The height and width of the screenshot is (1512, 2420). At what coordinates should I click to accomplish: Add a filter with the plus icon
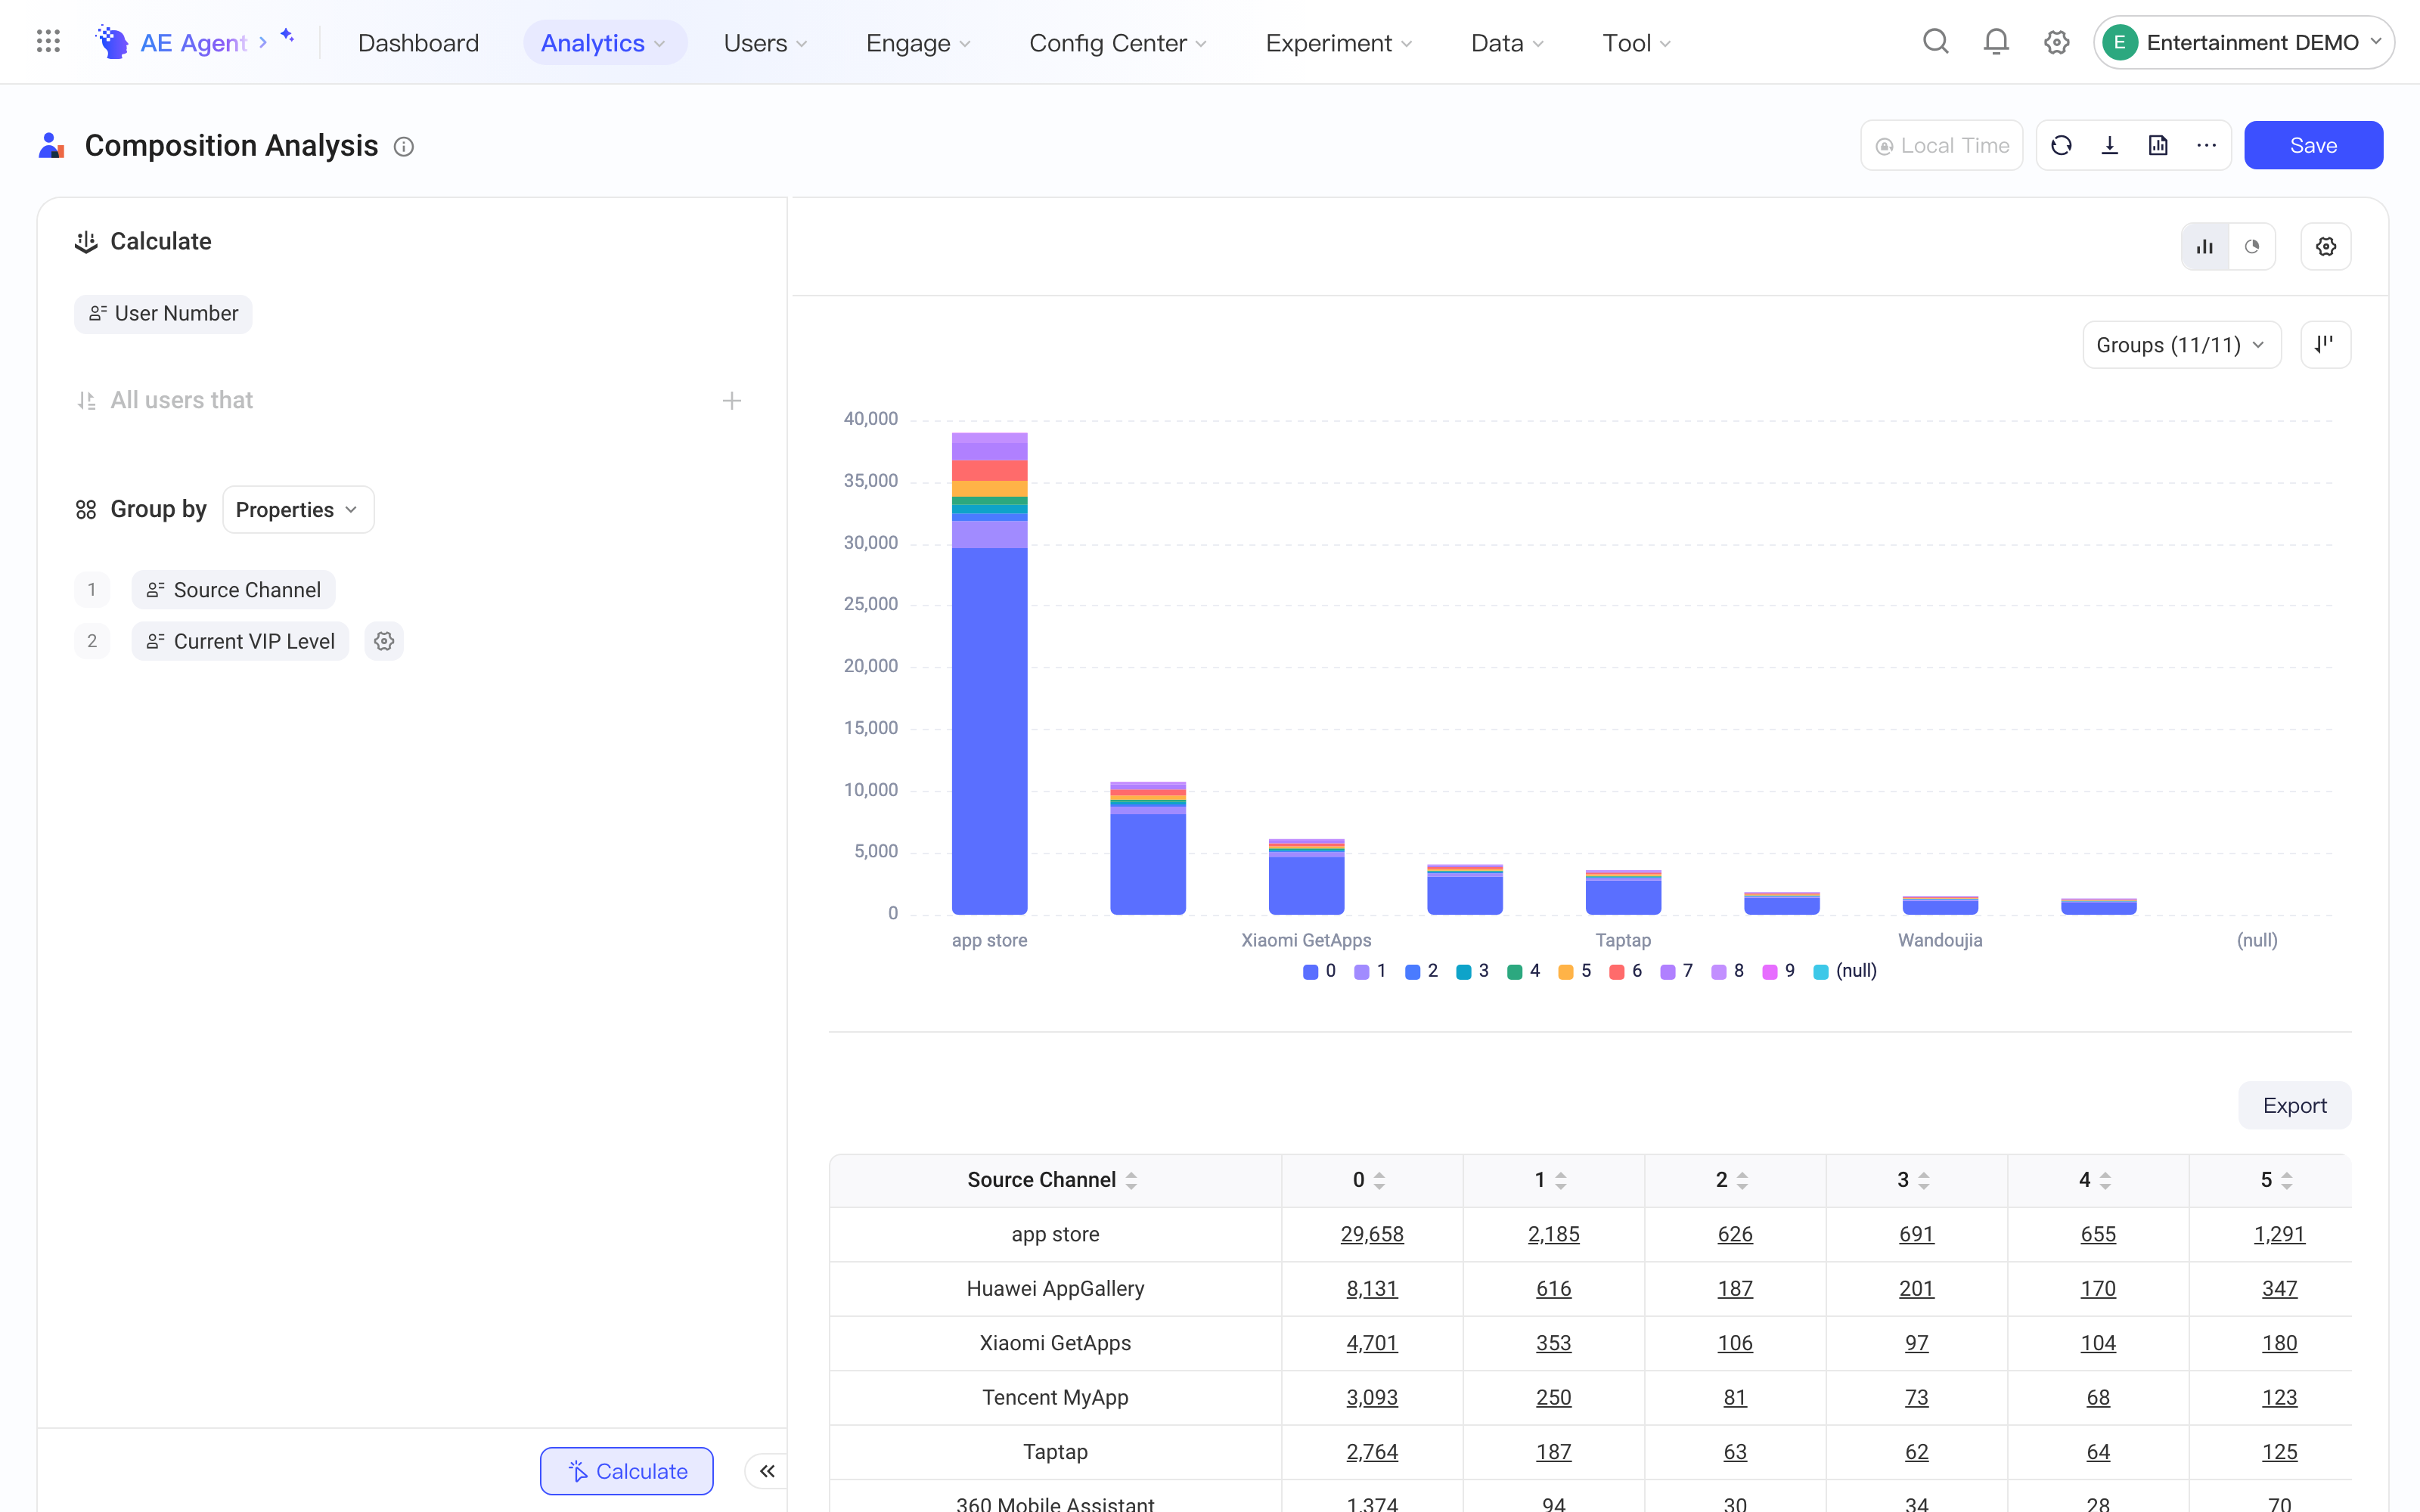pos(732,401)
